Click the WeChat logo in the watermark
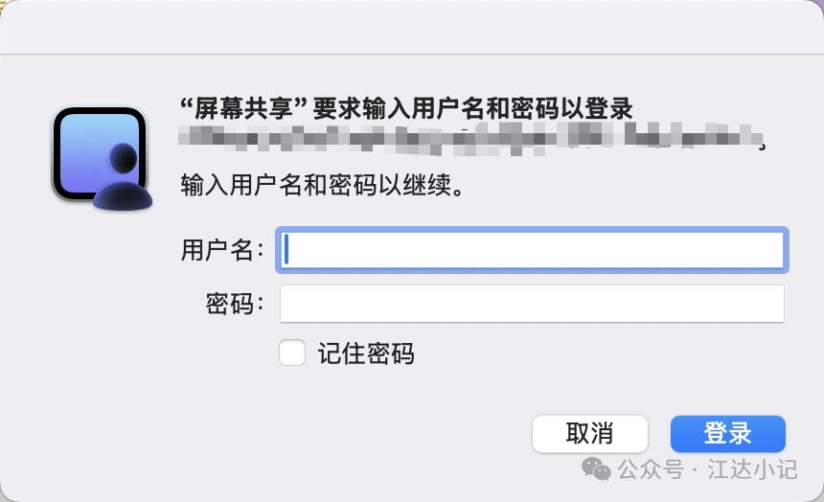This screenshot has width=824, height=502. click(596, 468)
